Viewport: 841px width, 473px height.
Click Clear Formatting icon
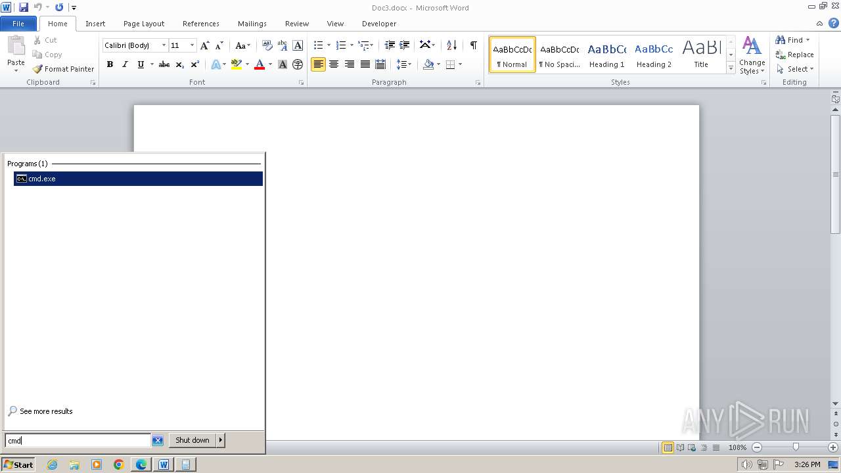click(x=267, y=45)
